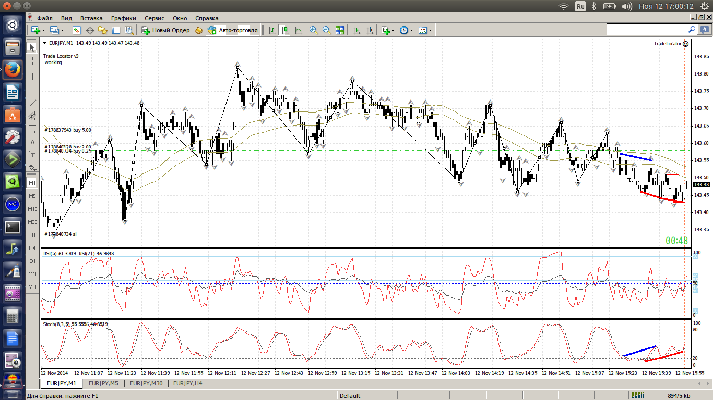Select the H1 timeframe button
713x400 pixels.
coord(32,235)
